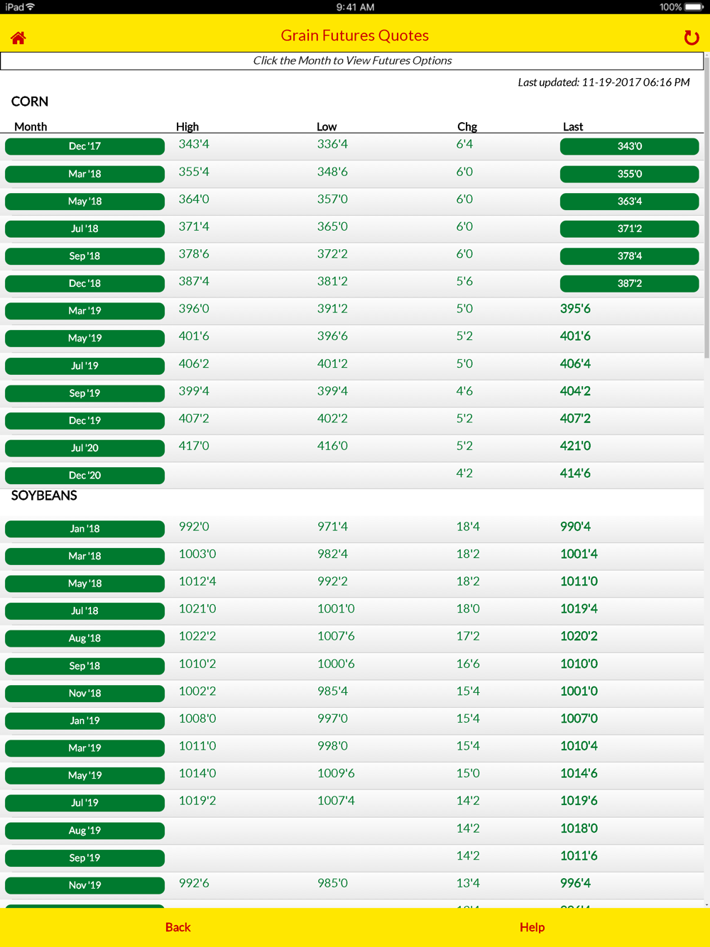Image resolution: width=710 pixels, height=947 pixels.
Task: Open May '19 soybeans month options
Action: pyautogui.click(x=84, y=775)
